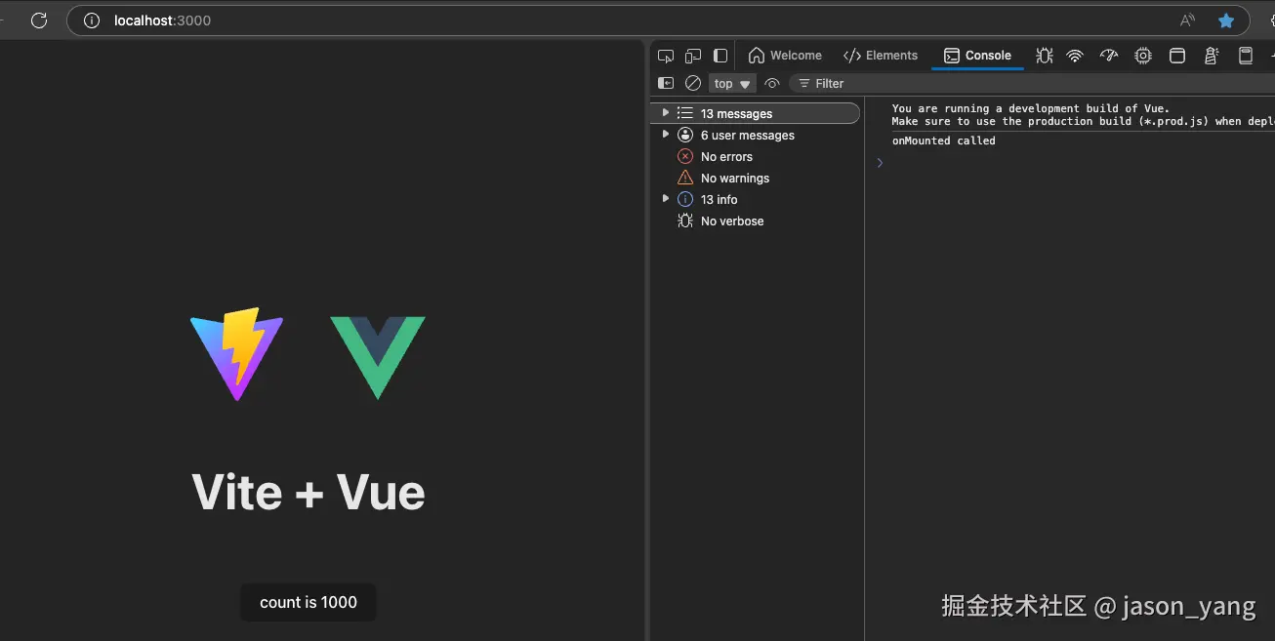Reload the localhost page
Viewport: 1275px width, 641px height.
tap(39, 20)
